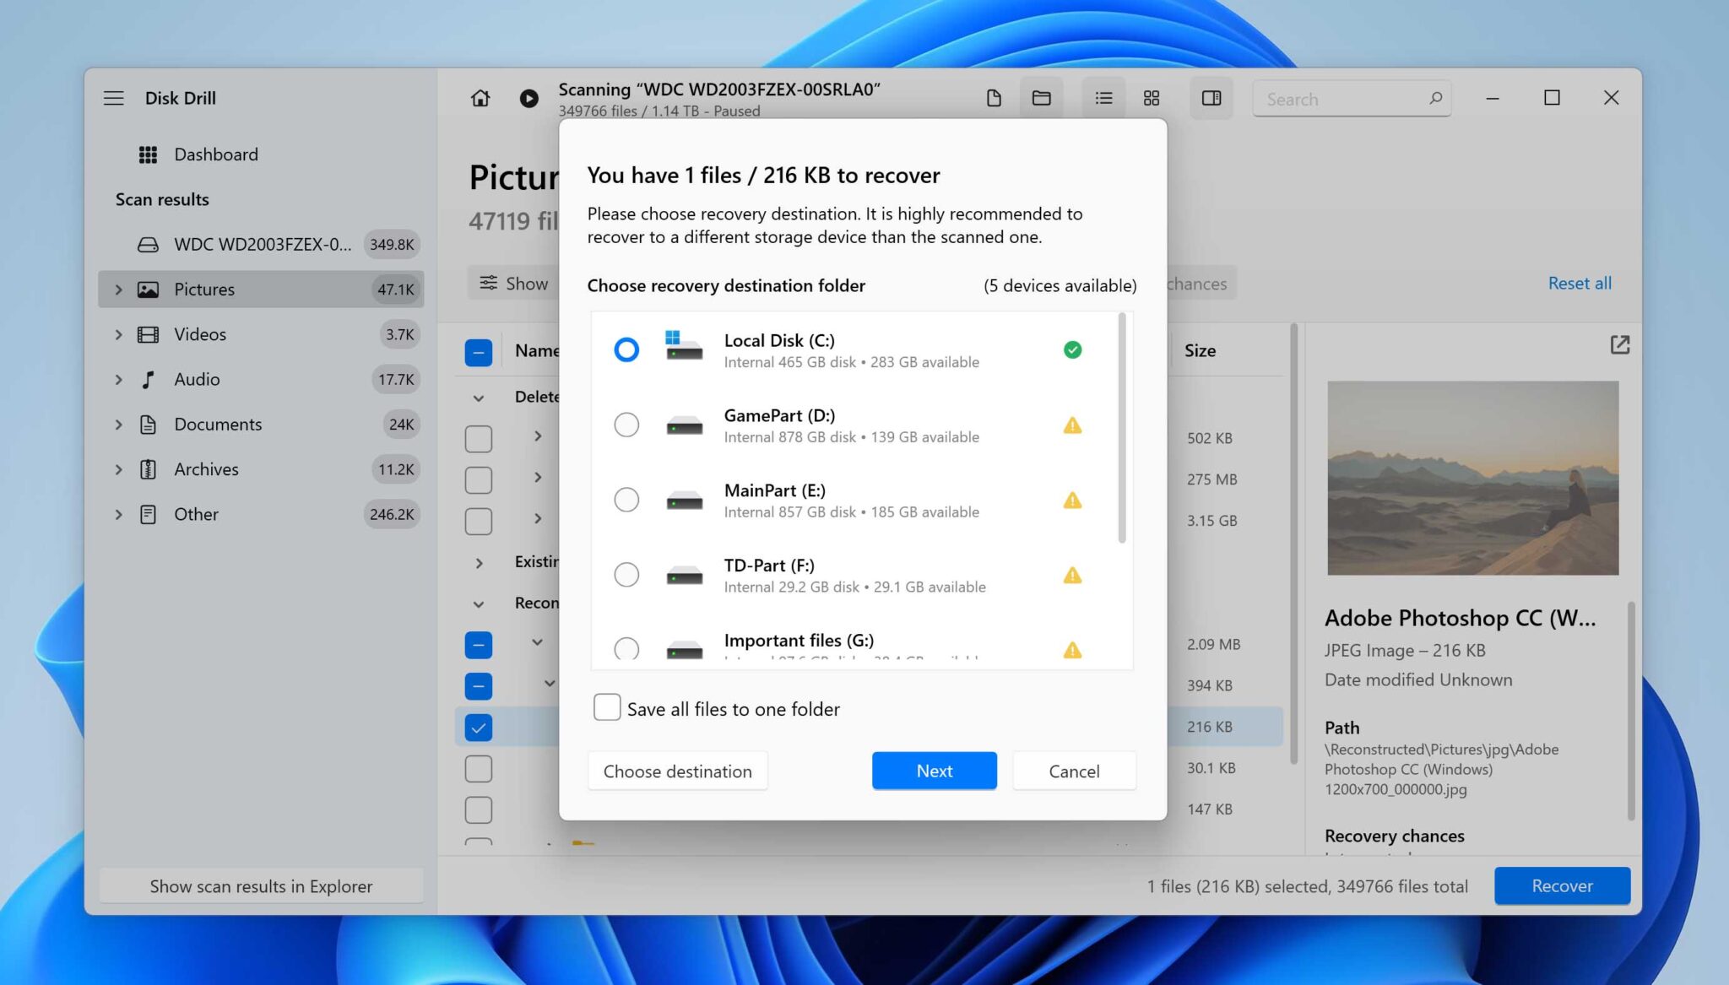This screenshot has width=1729, height=985.
Task: Select the list view icon
Action: click(1103, 98)
